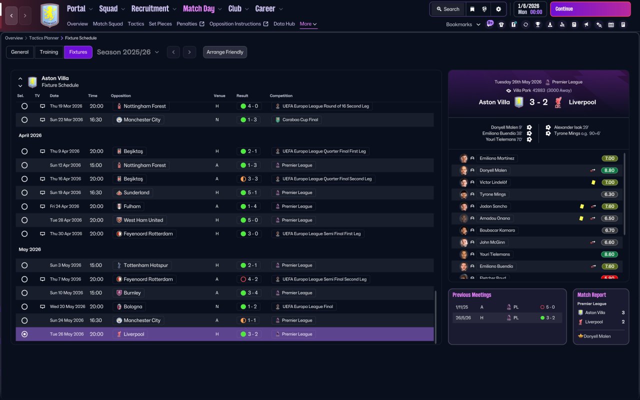Collapse fixture schedule with the up chevron

point(20,78)
